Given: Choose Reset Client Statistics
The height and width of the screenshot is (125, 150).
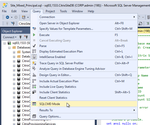Looking at the screenshot, I should point(84,98).
